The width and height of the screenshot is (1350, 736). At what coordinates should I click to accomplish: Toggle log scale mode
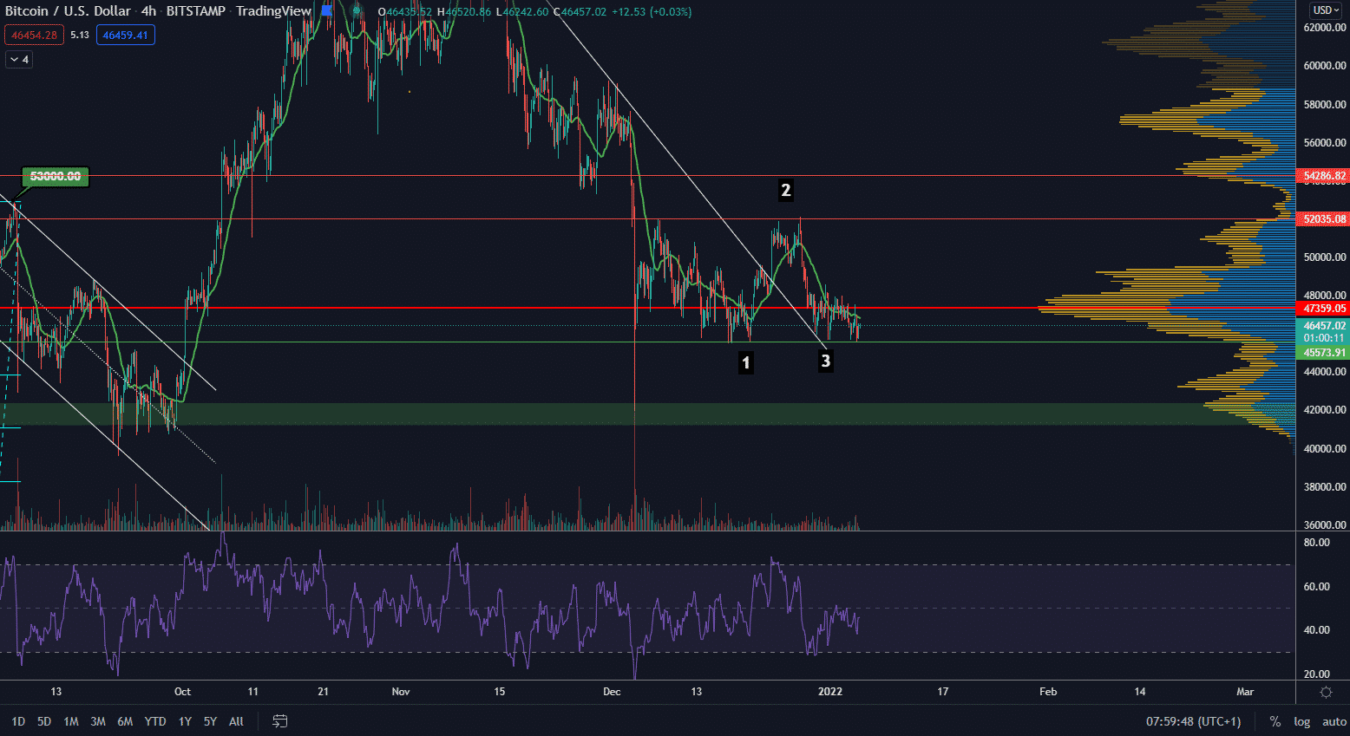point(1301,721)
